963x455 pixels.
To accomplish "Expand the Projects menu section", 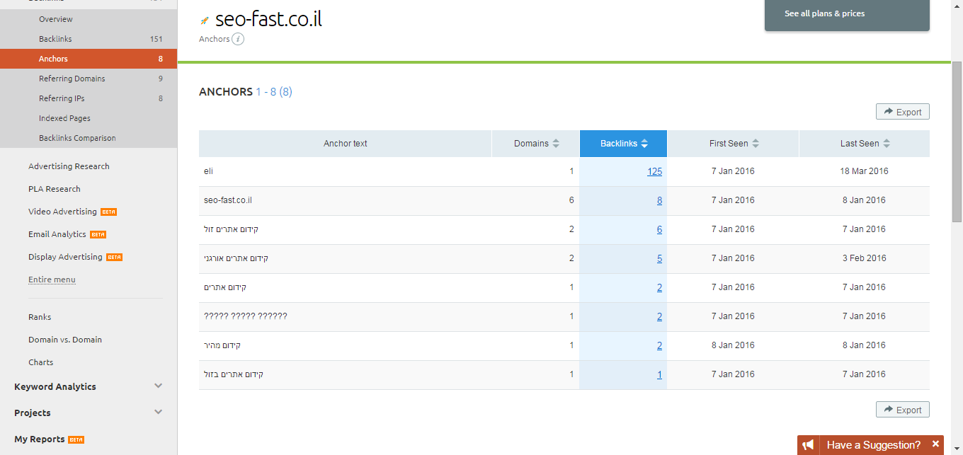I will 158,413.
